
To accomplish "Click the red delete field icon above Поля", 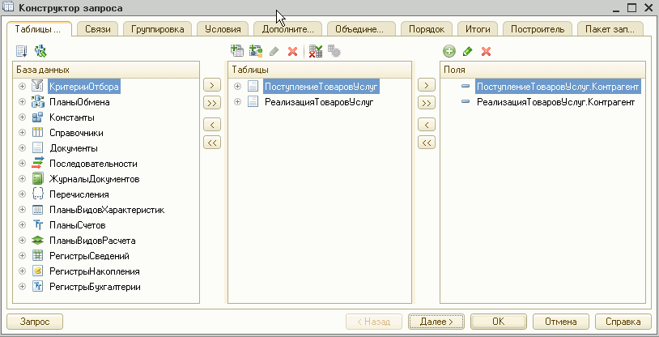I will (487, 51).
